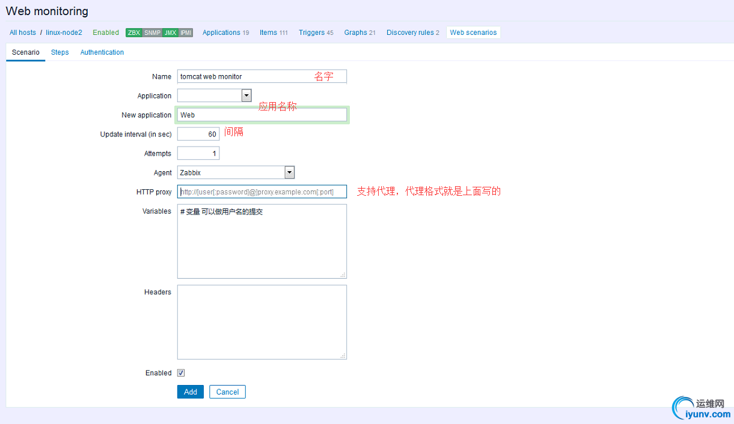Image resolution: width=734 pixels, height=424 pixels.
Task: Click the Cancel button
Action: (228, 392)
